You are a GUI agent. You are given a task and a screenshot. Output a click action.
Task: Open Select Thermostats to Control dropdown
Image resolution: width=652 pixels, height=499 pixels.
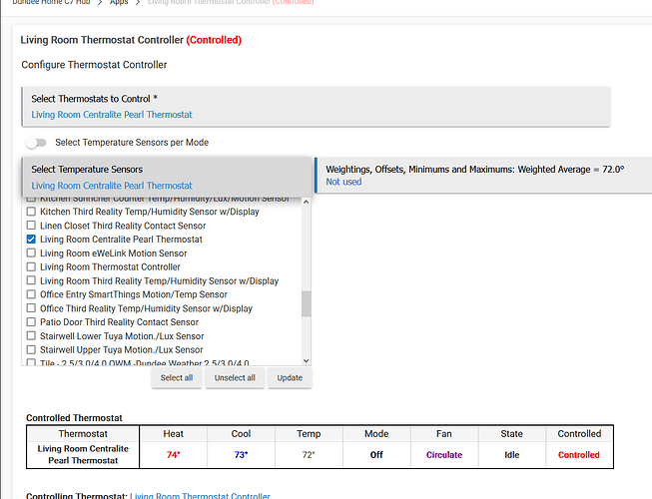tap(317, 107)
